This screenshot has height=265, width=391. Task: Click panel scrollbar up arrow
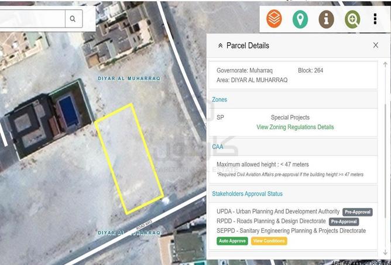pos(385,64)
